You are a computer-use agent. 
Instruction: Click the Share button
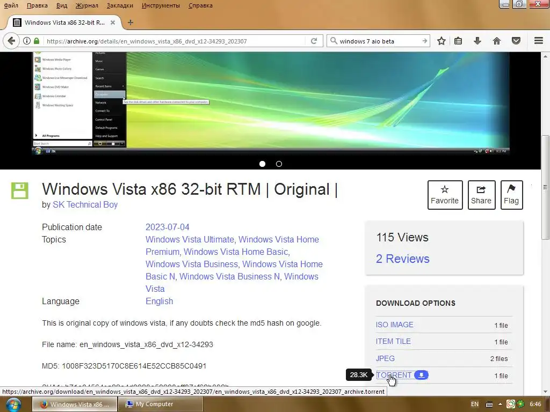(481, 195)
